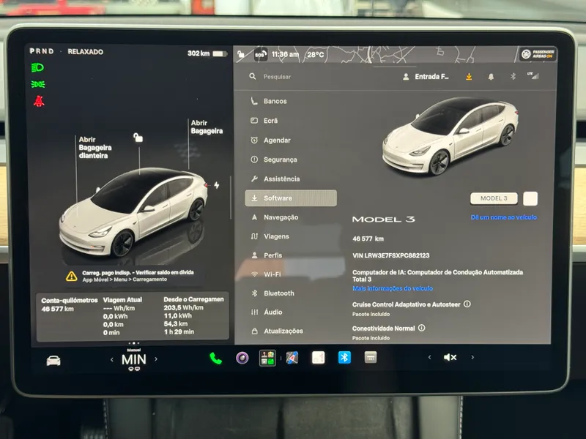Tap the headlights indicator icon

point(37,67)
